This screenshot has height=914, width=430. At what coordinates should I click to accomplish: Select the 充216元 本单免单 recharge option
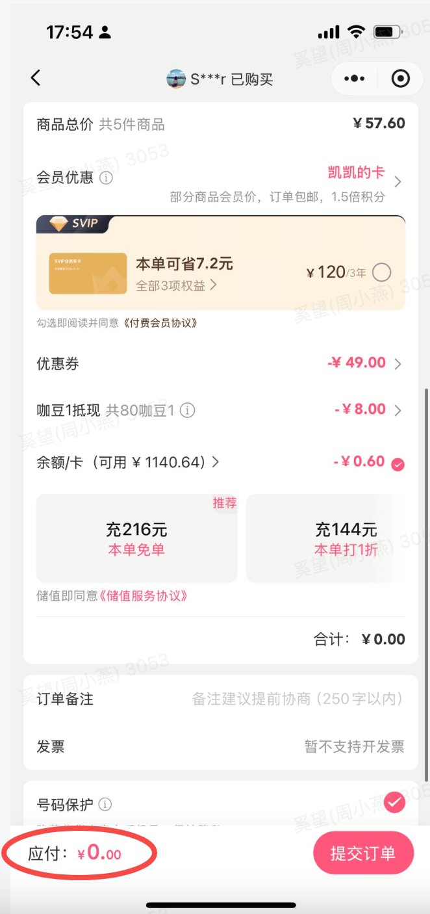[x=136, y=538]
